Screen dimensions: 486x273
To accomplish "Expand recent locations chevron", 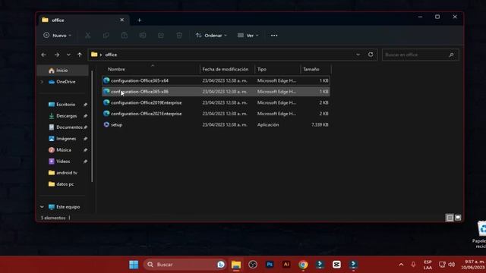I will (68, 55).
